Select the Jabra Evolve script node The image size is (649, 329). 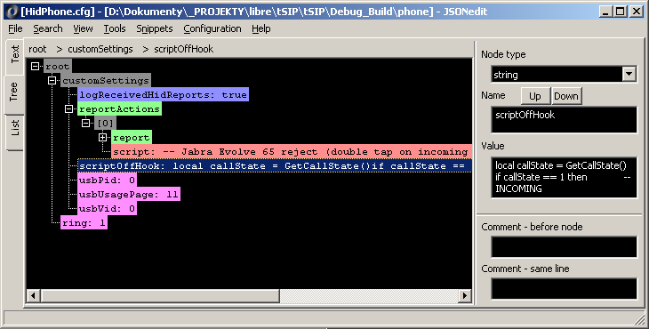(x=292, y=151)
